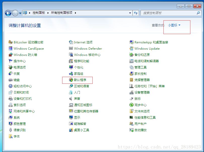The width and height of the screenshot is (204, 152).
Task: Click the 日期和时间 clock icon
Action: pos(11,92)
